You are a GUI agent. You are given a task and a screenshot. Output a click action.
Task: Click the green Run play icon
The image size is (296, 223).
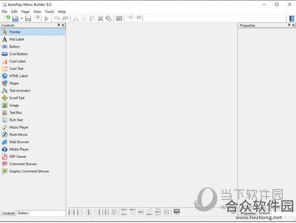pos(46,19)
